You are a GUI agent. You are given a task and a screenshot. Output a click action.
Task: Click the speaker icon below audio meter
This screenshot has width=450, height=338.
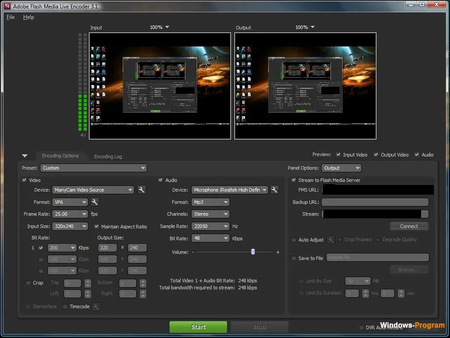point(83,135)
